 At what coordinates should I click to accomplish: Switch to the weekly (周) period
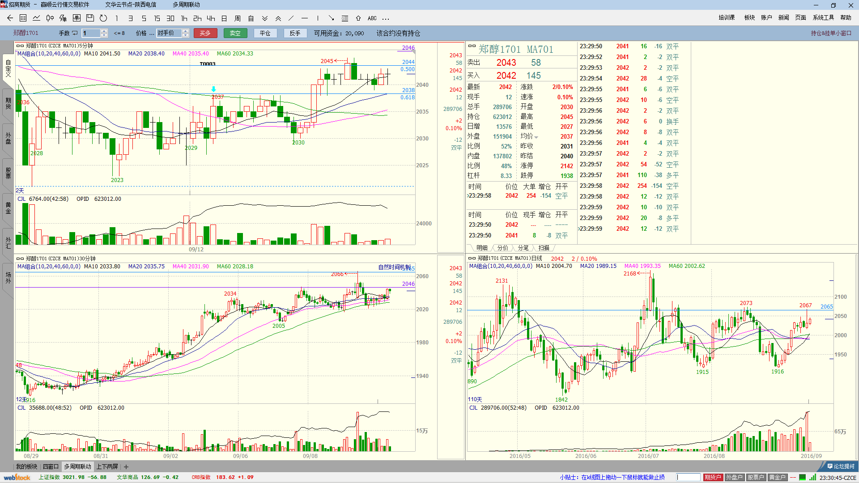pyautogui.click(x=238, y=18)
